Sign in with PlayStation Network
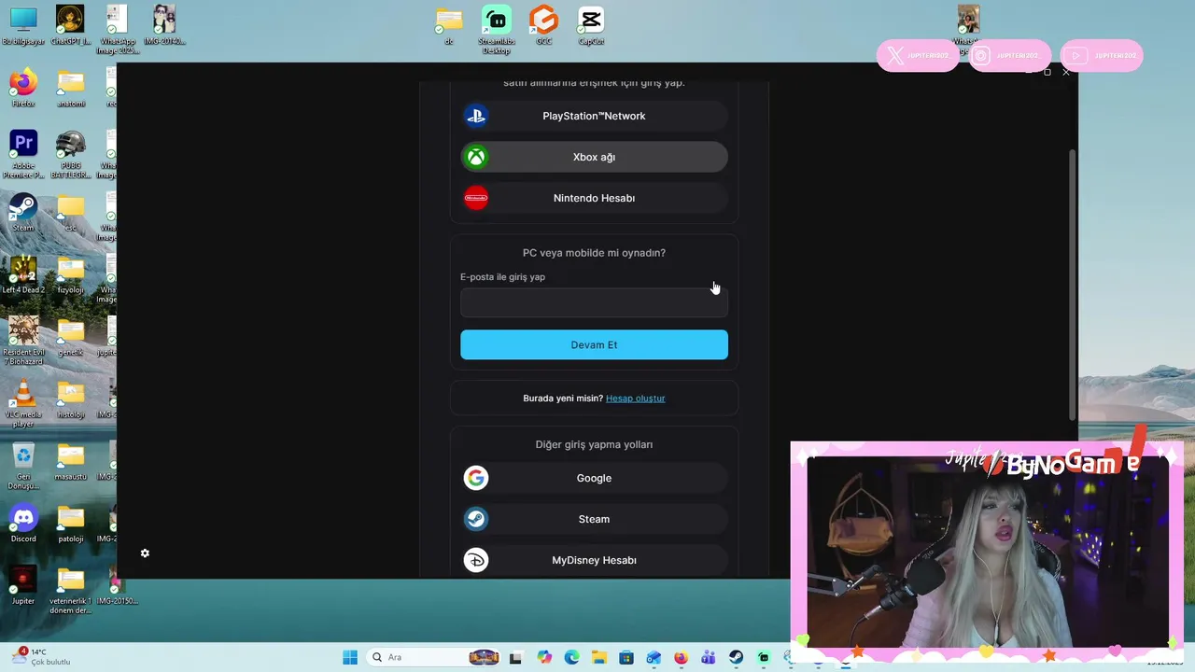The image size is (1195, 672). coord(594,116)
